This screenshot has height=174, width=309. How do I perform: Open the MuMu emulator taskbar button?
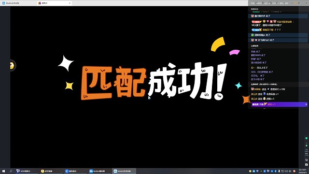click(99, 171)
